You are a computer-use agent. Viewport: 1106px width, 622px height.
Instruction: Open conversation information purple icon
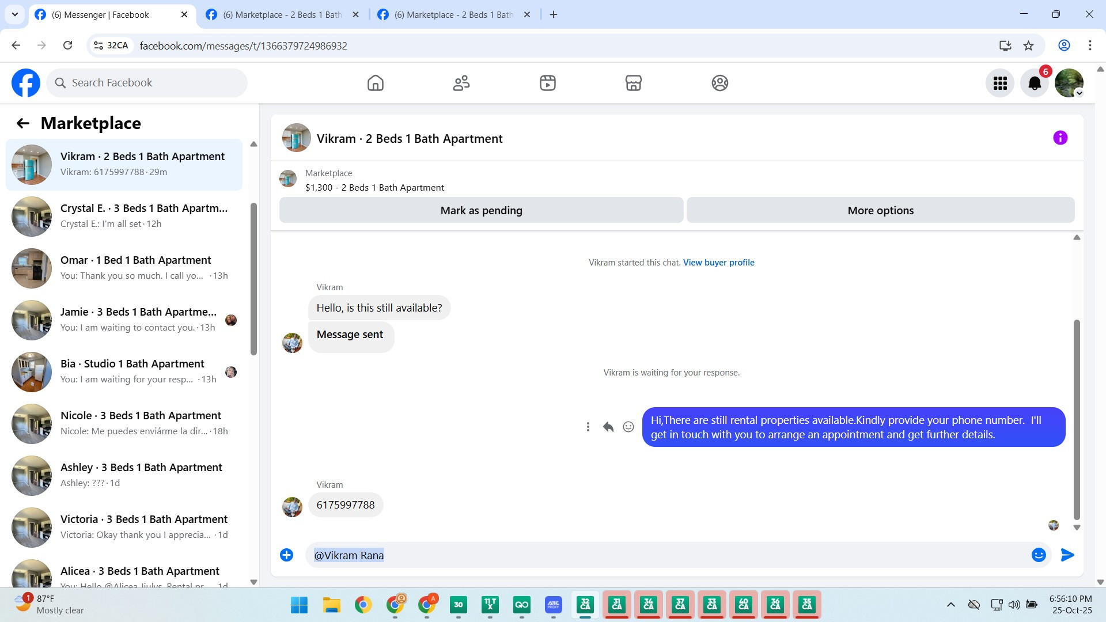click(x=1060, y=138)
